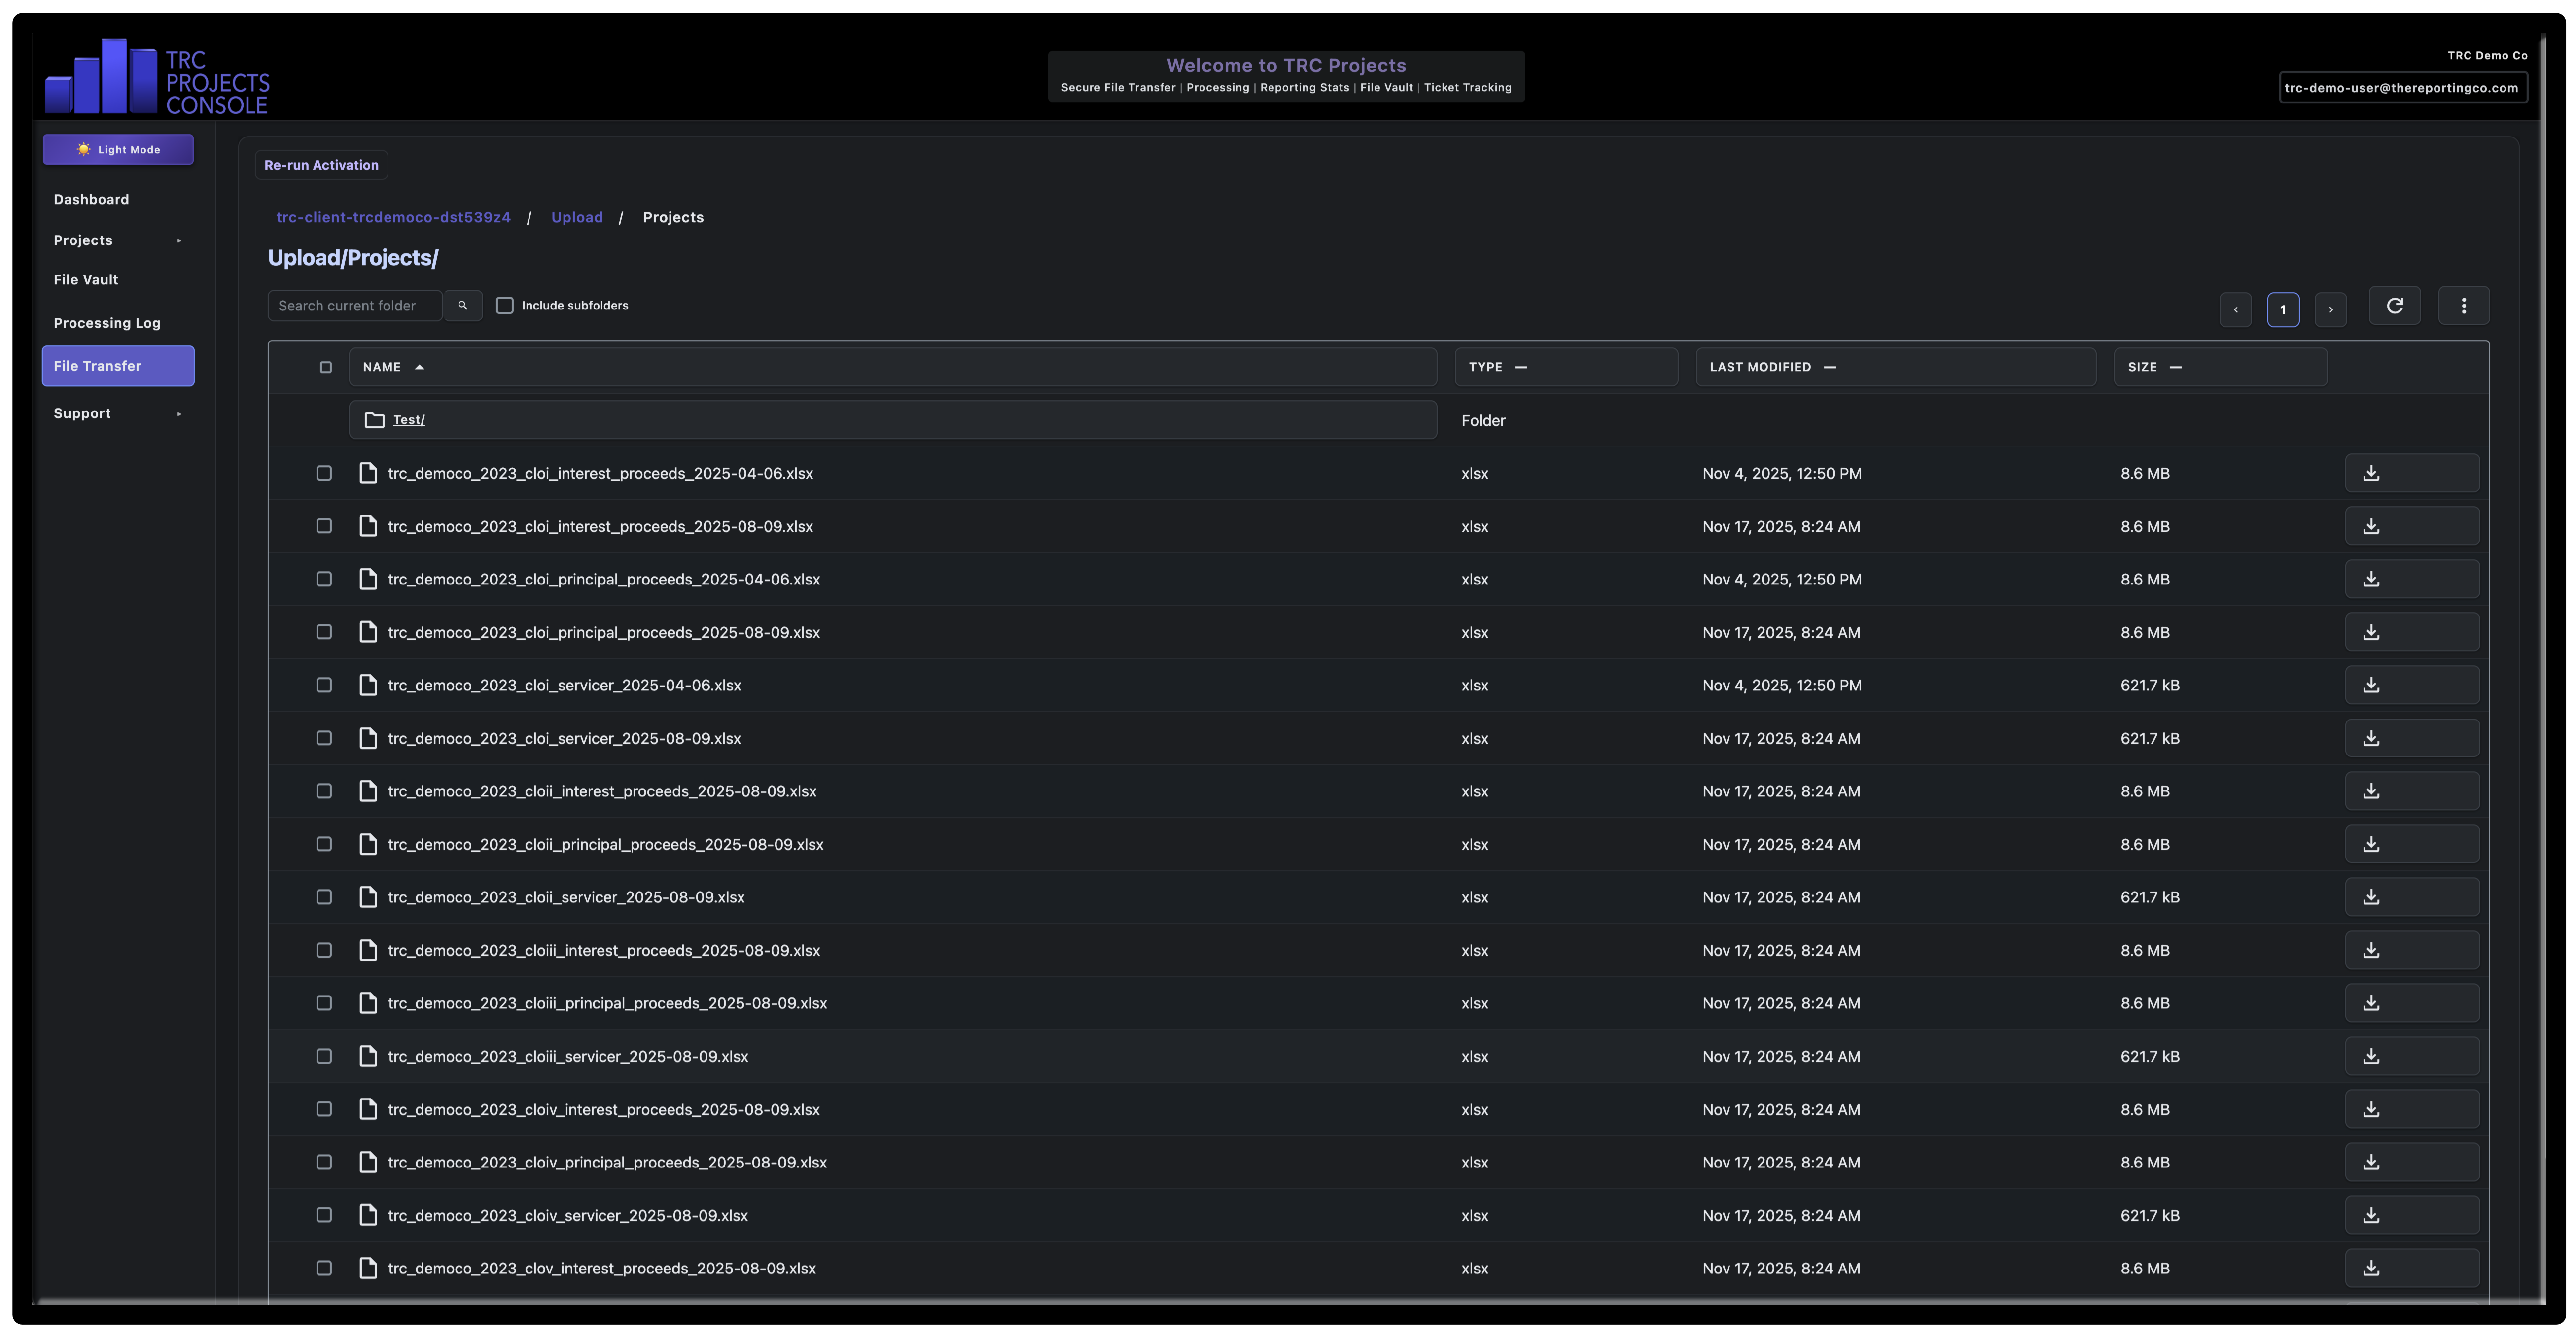This screenshot has width=2576, height=1339.
Task: Open the File Vault section
Action: 86,280
